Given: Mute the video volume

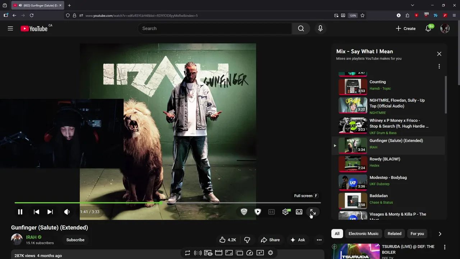Looking at the screenshot, I should (x=67, y=212).
